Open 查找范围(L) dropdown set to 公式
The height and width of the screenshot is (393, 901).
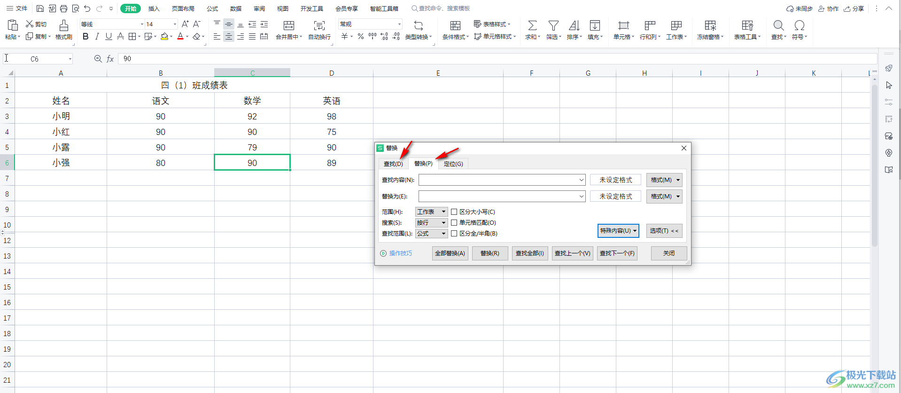coord(431,234)
